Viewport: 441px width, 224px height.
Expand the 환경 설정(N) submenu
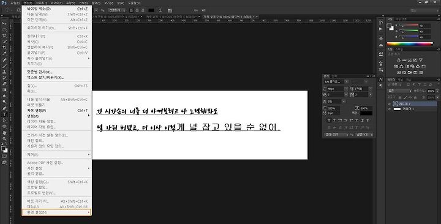tap(56, 212)
